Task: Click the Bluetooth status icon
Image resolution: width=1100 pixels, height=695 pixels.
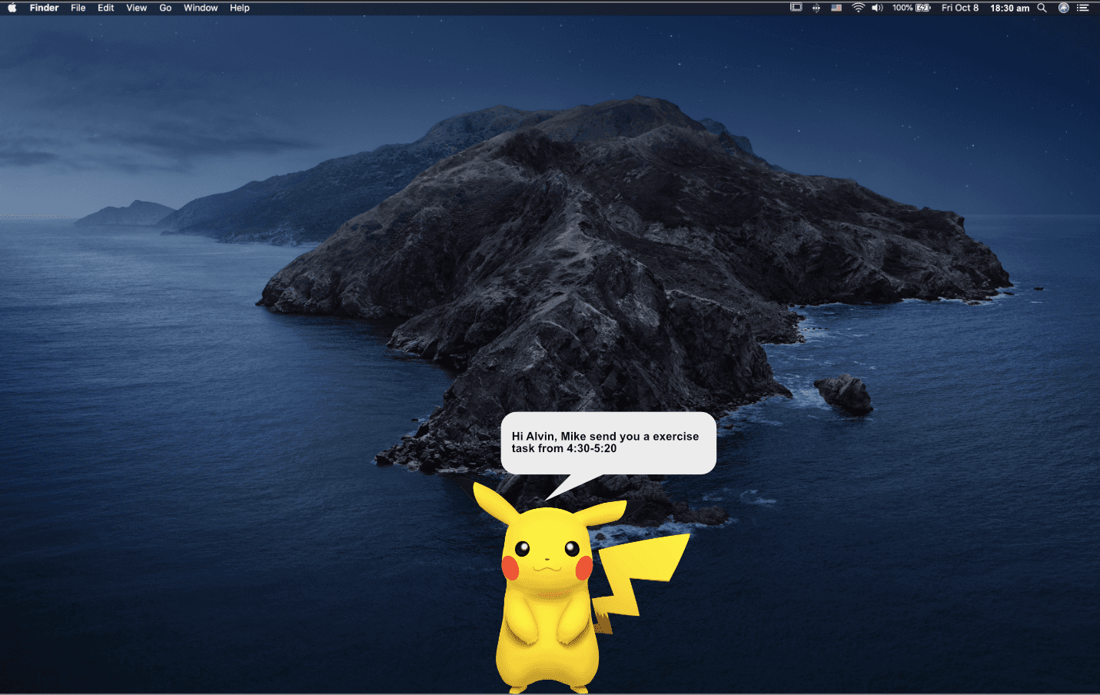Action: [x=816, y=8]
